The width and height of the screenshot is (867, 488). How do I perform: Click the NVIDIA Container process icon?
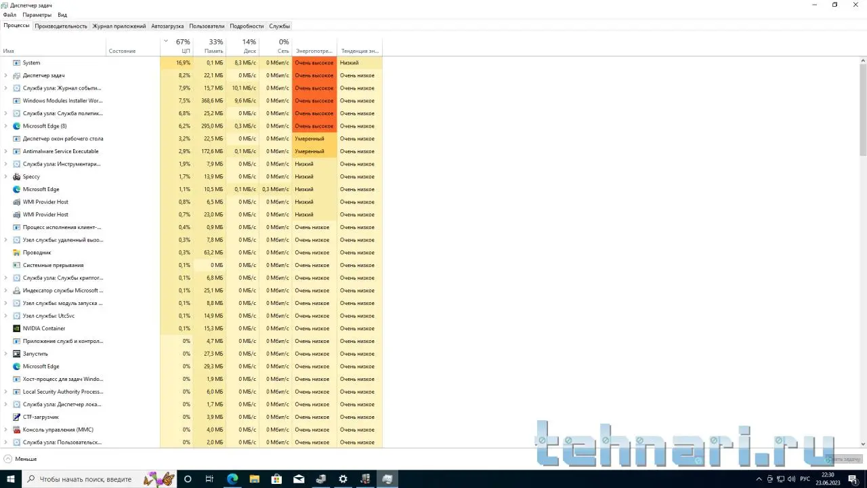[x=17, y=329]
